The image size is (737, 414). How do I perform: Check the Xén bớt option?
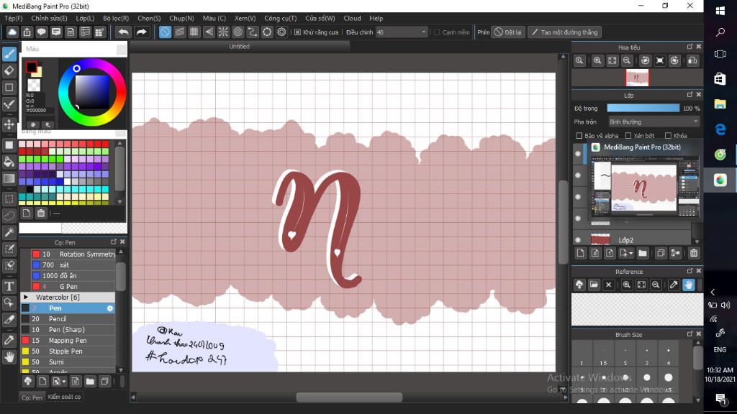[x=628, y=136]
